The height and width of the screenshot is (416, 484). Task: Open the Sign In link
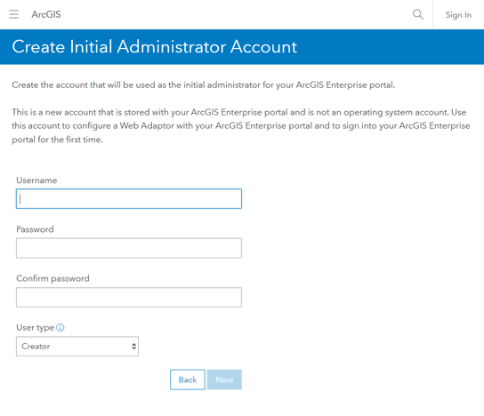click(x=458, y=15)
